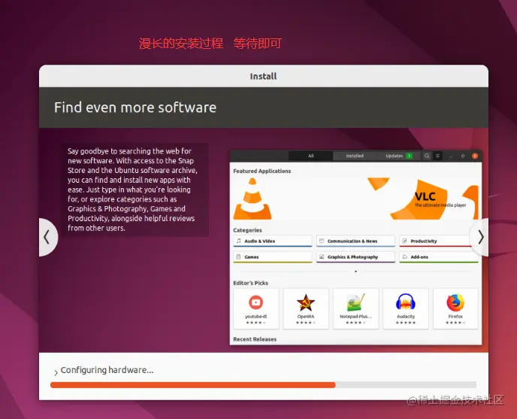Open the VLC featured banner
The image size is (517, 419).
click(x=355, y=199)
